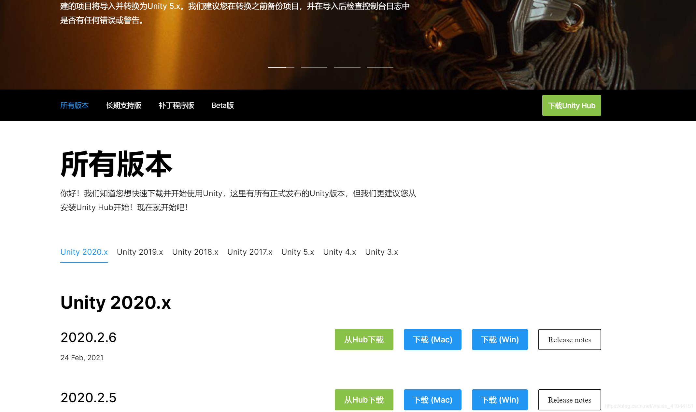Open the 所有版本 nav tab
This screenshot has width=696, height=412.
(74, 106)
